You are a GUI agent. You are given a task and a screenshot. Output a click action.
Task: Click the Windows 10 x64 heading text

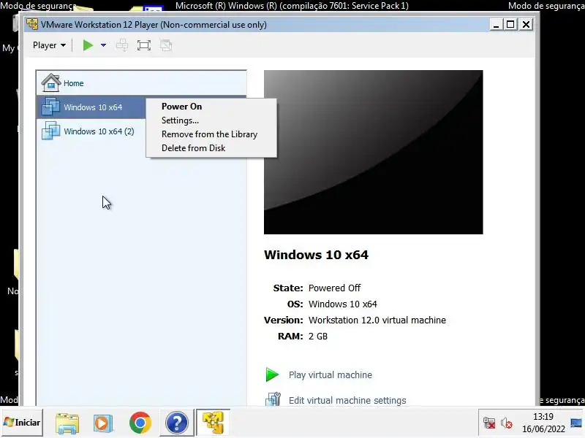click(316, 255)
